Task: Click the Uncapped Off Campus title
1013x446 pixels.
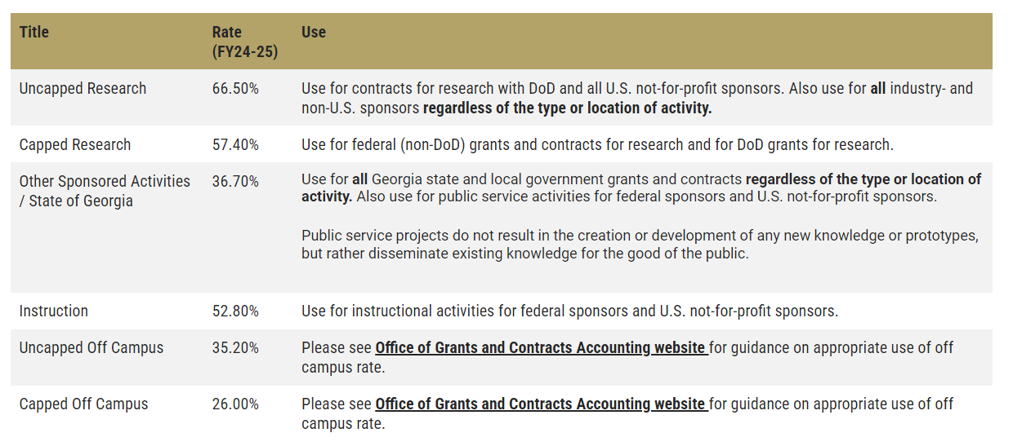Action: tap(91, 348)
